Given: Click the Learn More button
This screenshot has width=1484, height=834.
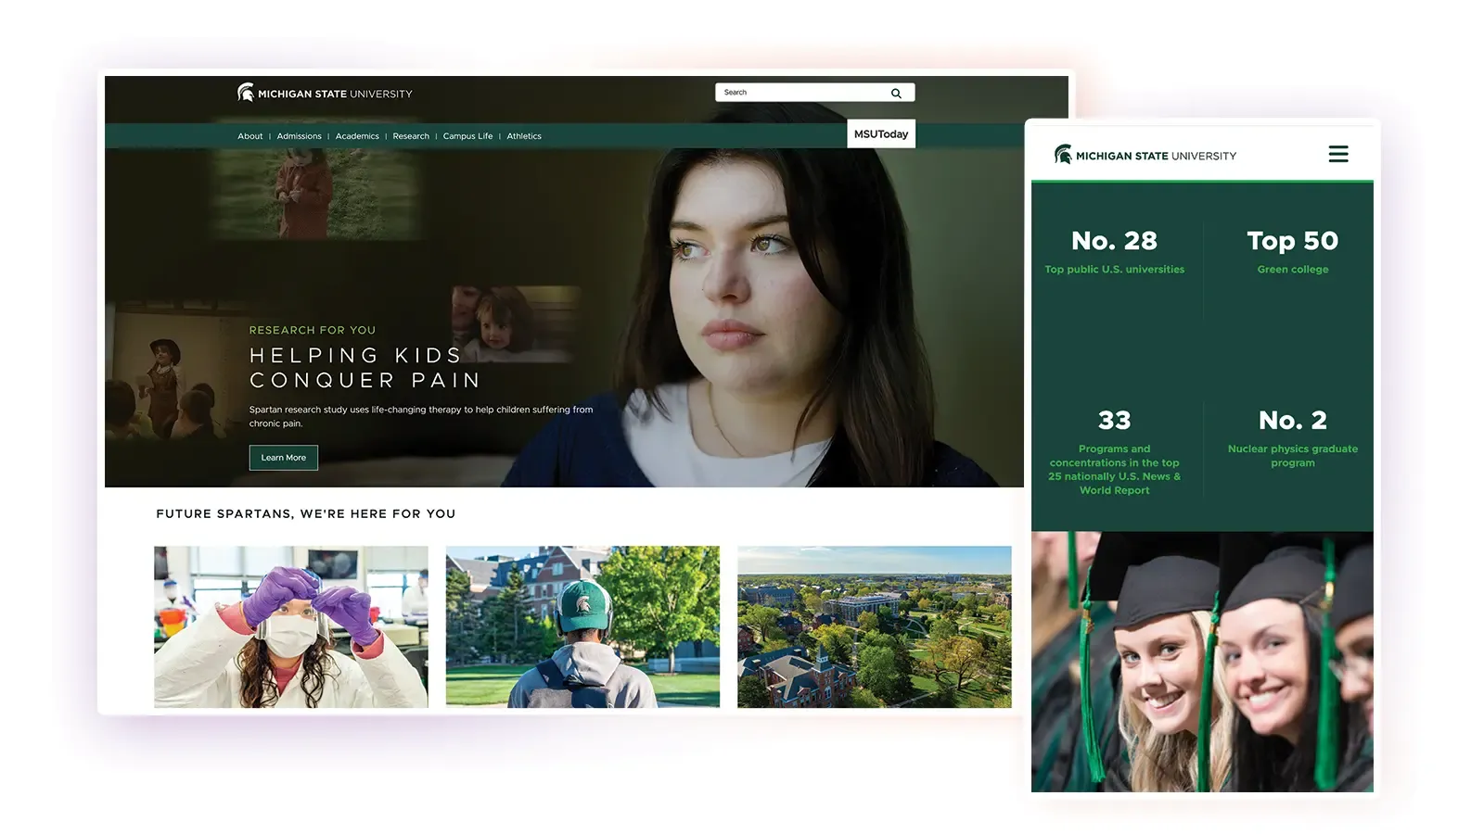Looking at the screenshot, I should [x=283, y=457].
